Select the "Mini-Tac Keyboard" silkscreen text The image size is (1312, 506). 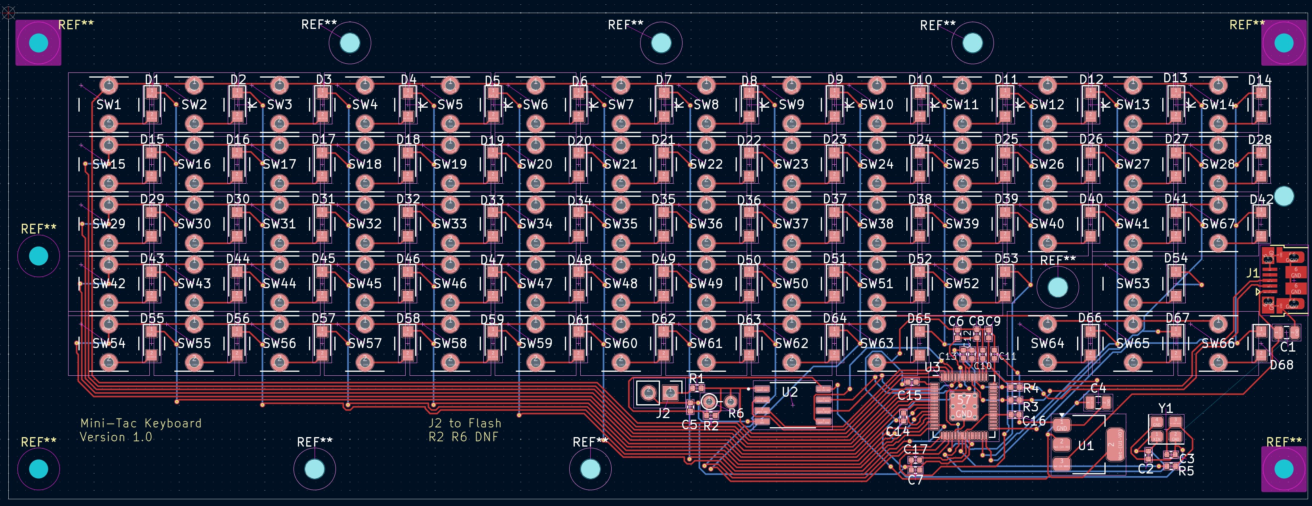point(141,423)
